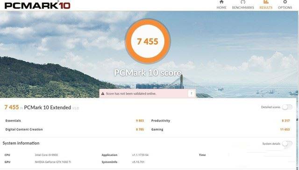Click the 'System information' heading
Screen dimensions: 299x170
(21, 143)
